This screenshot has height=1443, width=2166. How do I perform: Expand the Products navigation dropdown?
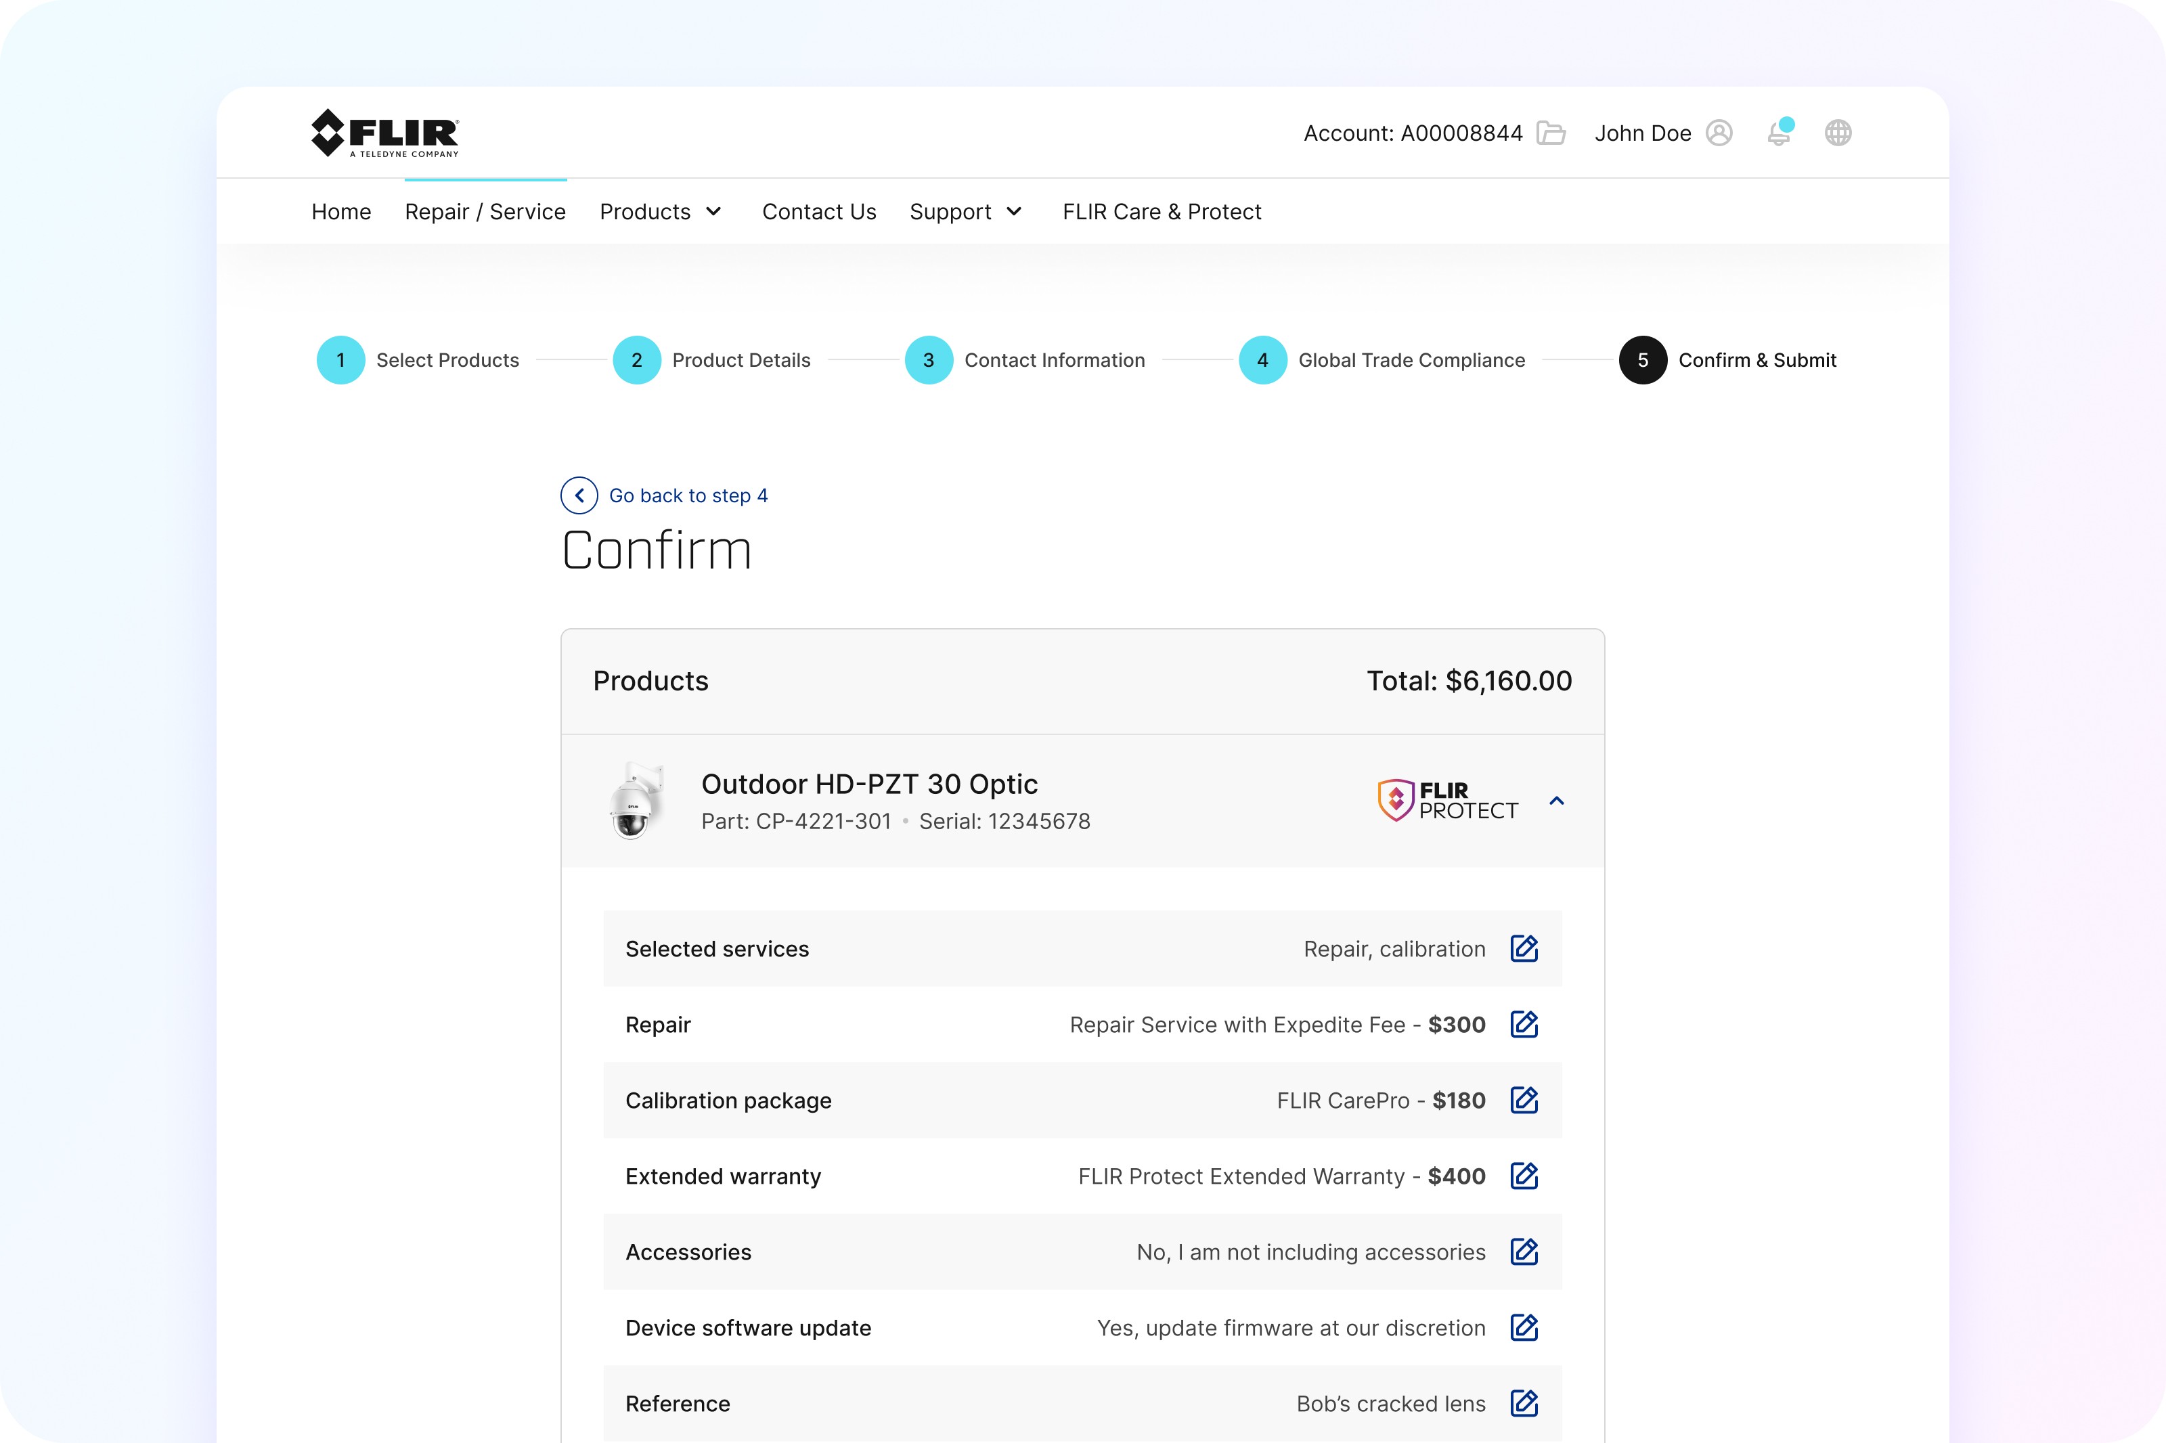[661, 212]
